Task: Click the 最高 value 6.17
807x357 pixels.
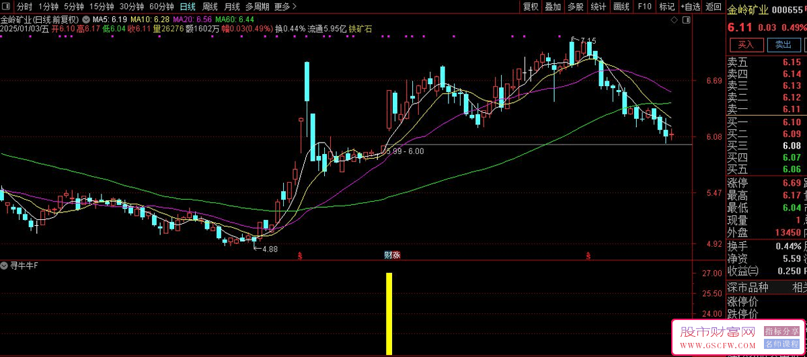Action: tap(791, 196)
